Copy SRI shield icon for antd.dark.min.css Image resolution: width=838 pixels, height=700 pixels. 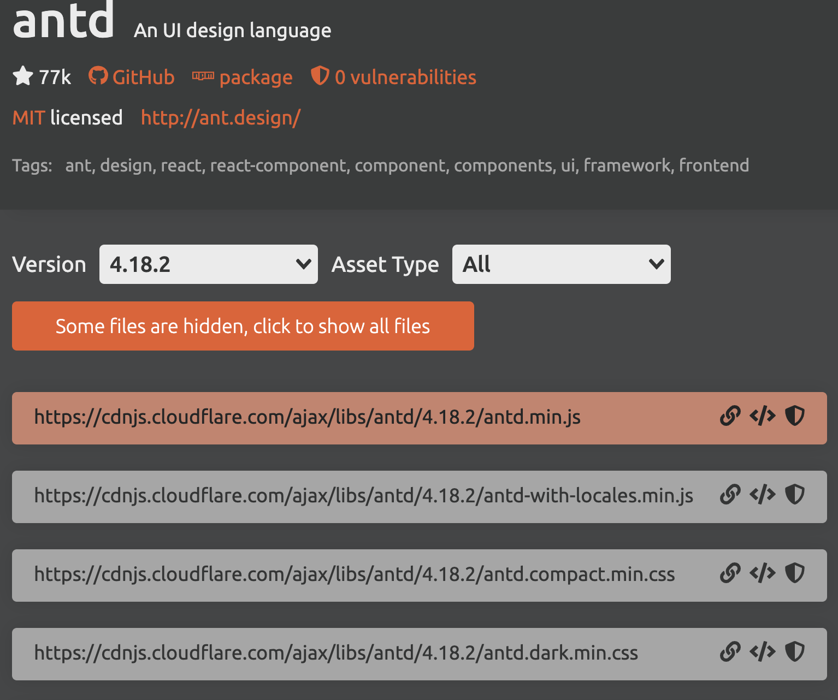tap(795, 652)
